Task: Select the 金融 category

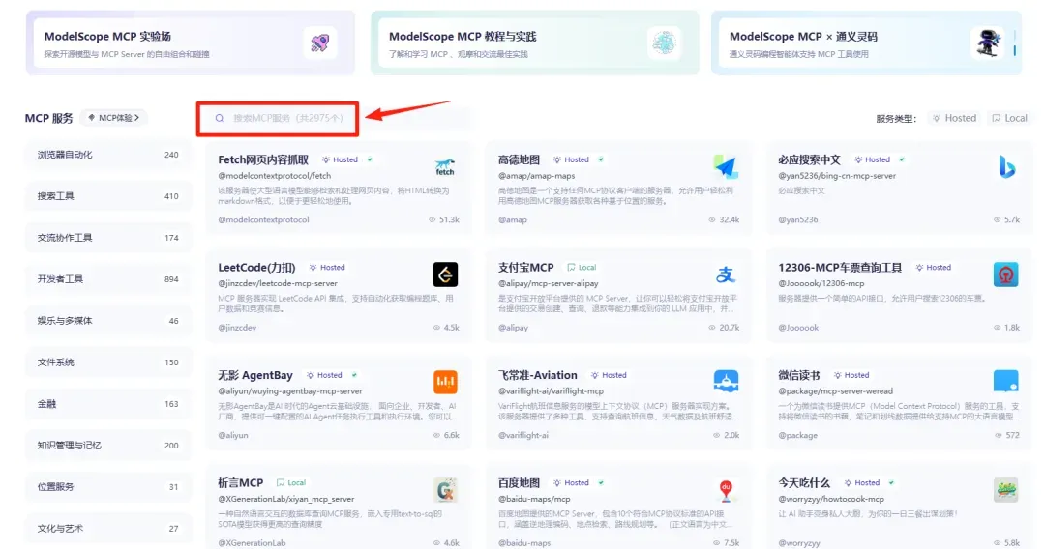Action: (108, 404)
